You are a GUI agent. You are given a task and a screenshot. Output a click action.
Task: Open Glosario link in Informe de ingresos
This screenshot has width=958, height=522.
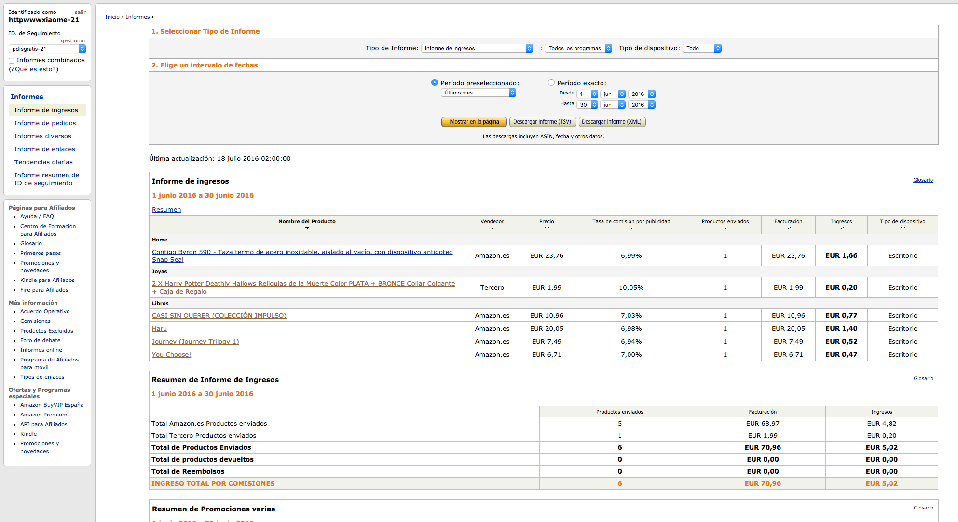[923, 180]
